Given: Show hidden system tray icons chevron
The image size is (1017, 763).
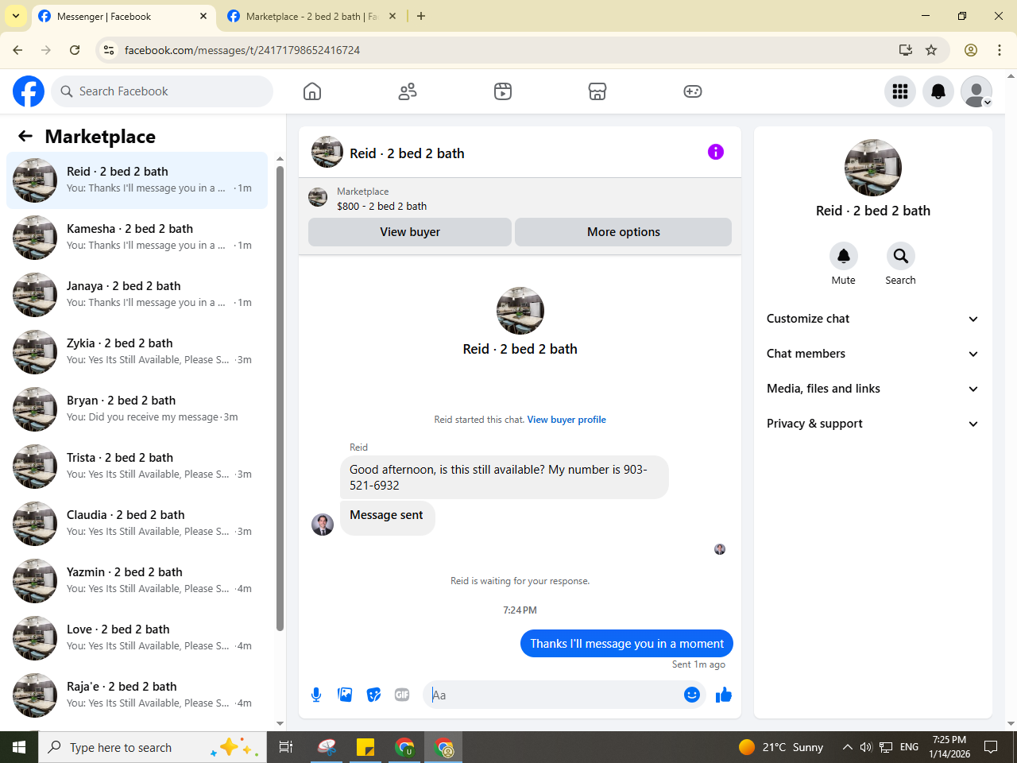Looking at the screenshot, I should (x=847, y=747).
